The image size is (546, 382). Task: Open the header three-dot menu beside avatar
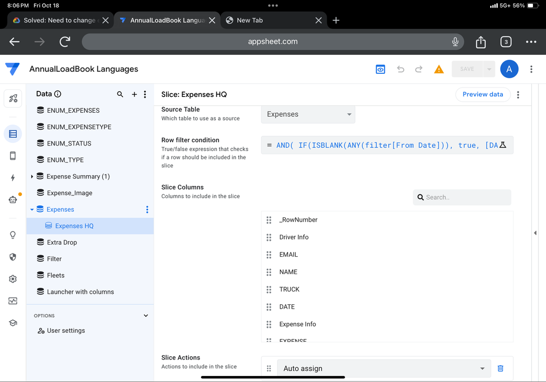531,69
